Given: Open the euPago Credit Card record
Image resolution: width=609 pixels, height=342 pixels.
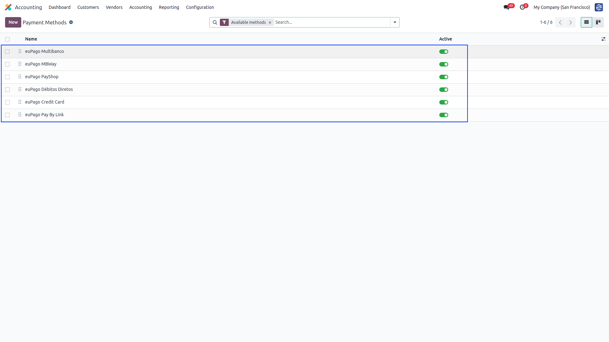Looking at the screenshot, I should click(44, 102).
